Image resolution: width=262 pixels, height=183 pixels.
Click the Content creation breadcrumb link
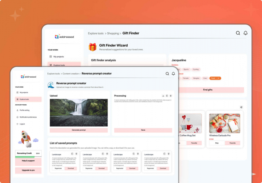point(70,74)
